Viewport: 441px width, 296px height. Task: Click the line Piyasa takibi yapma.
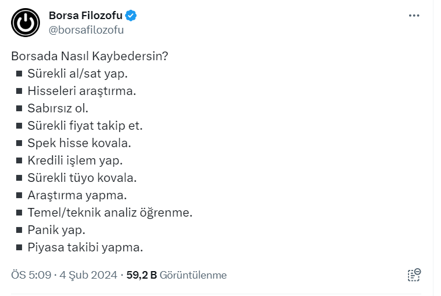point(85,247)
